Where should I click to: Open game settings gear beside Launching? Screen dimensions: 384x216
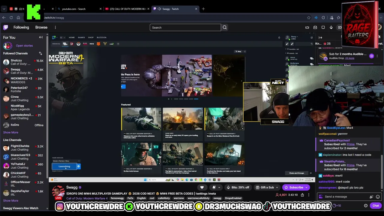click(x=79, y=166)
